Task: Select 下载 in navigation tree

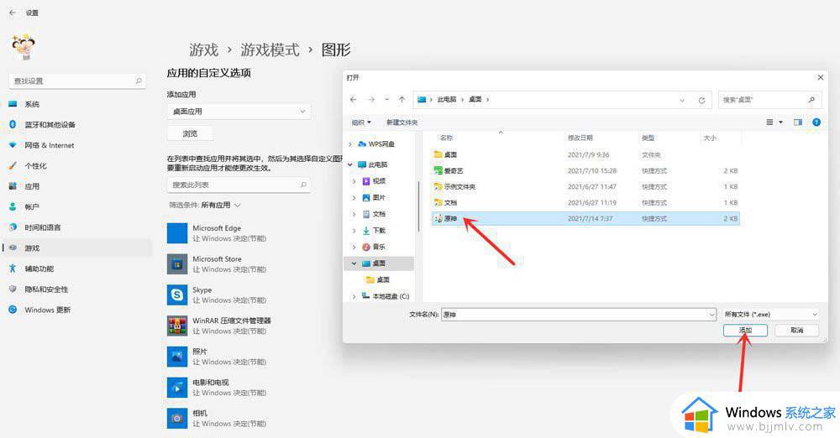Action: pos(379,230)
